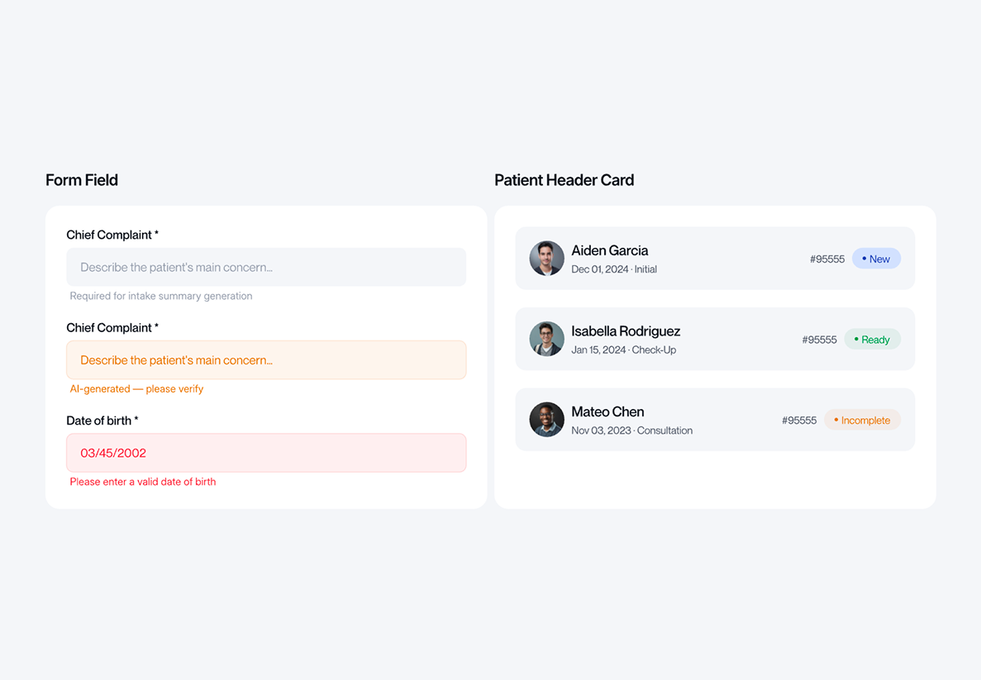The height and width of the screenshot is (680, 981).
Task: Click 'Nov 03, 2023 · Consultation' visit details
Action: click(x=632, y=430)
